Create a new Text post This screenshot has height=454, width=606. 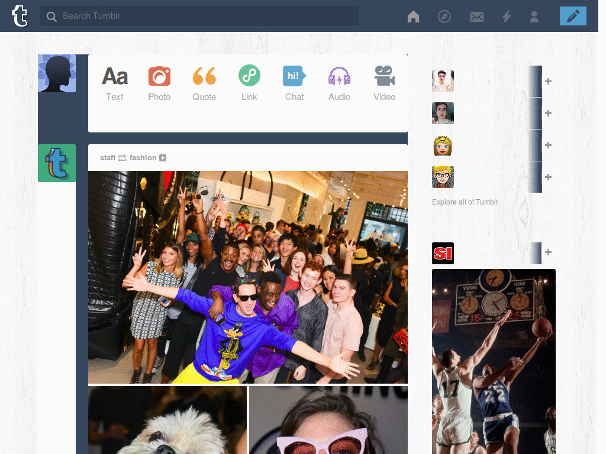[x=114, y=83]
